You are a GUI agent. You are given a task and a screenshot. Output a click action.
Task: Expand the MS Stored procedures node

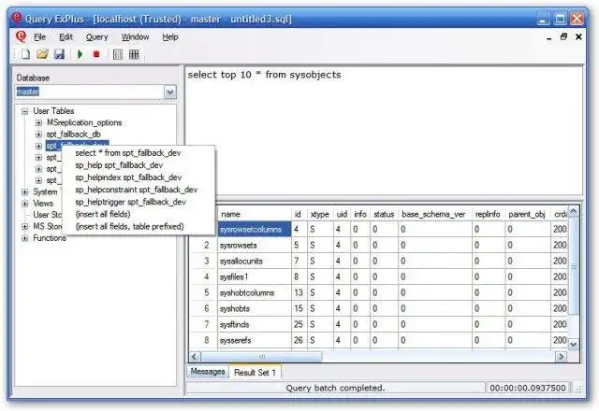pos(25,227)
